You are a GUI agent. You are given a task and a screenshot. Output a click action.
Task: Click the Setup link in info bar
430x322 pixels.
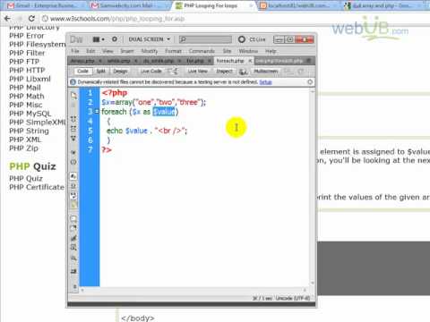pyautogui.click(x=265, y=82)
